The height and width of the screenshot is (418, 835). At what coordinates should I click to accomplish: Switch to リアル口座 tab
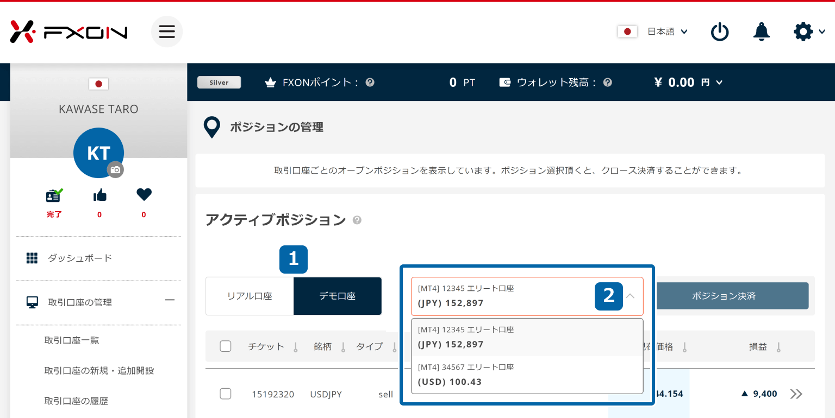(x=250, y=296)
